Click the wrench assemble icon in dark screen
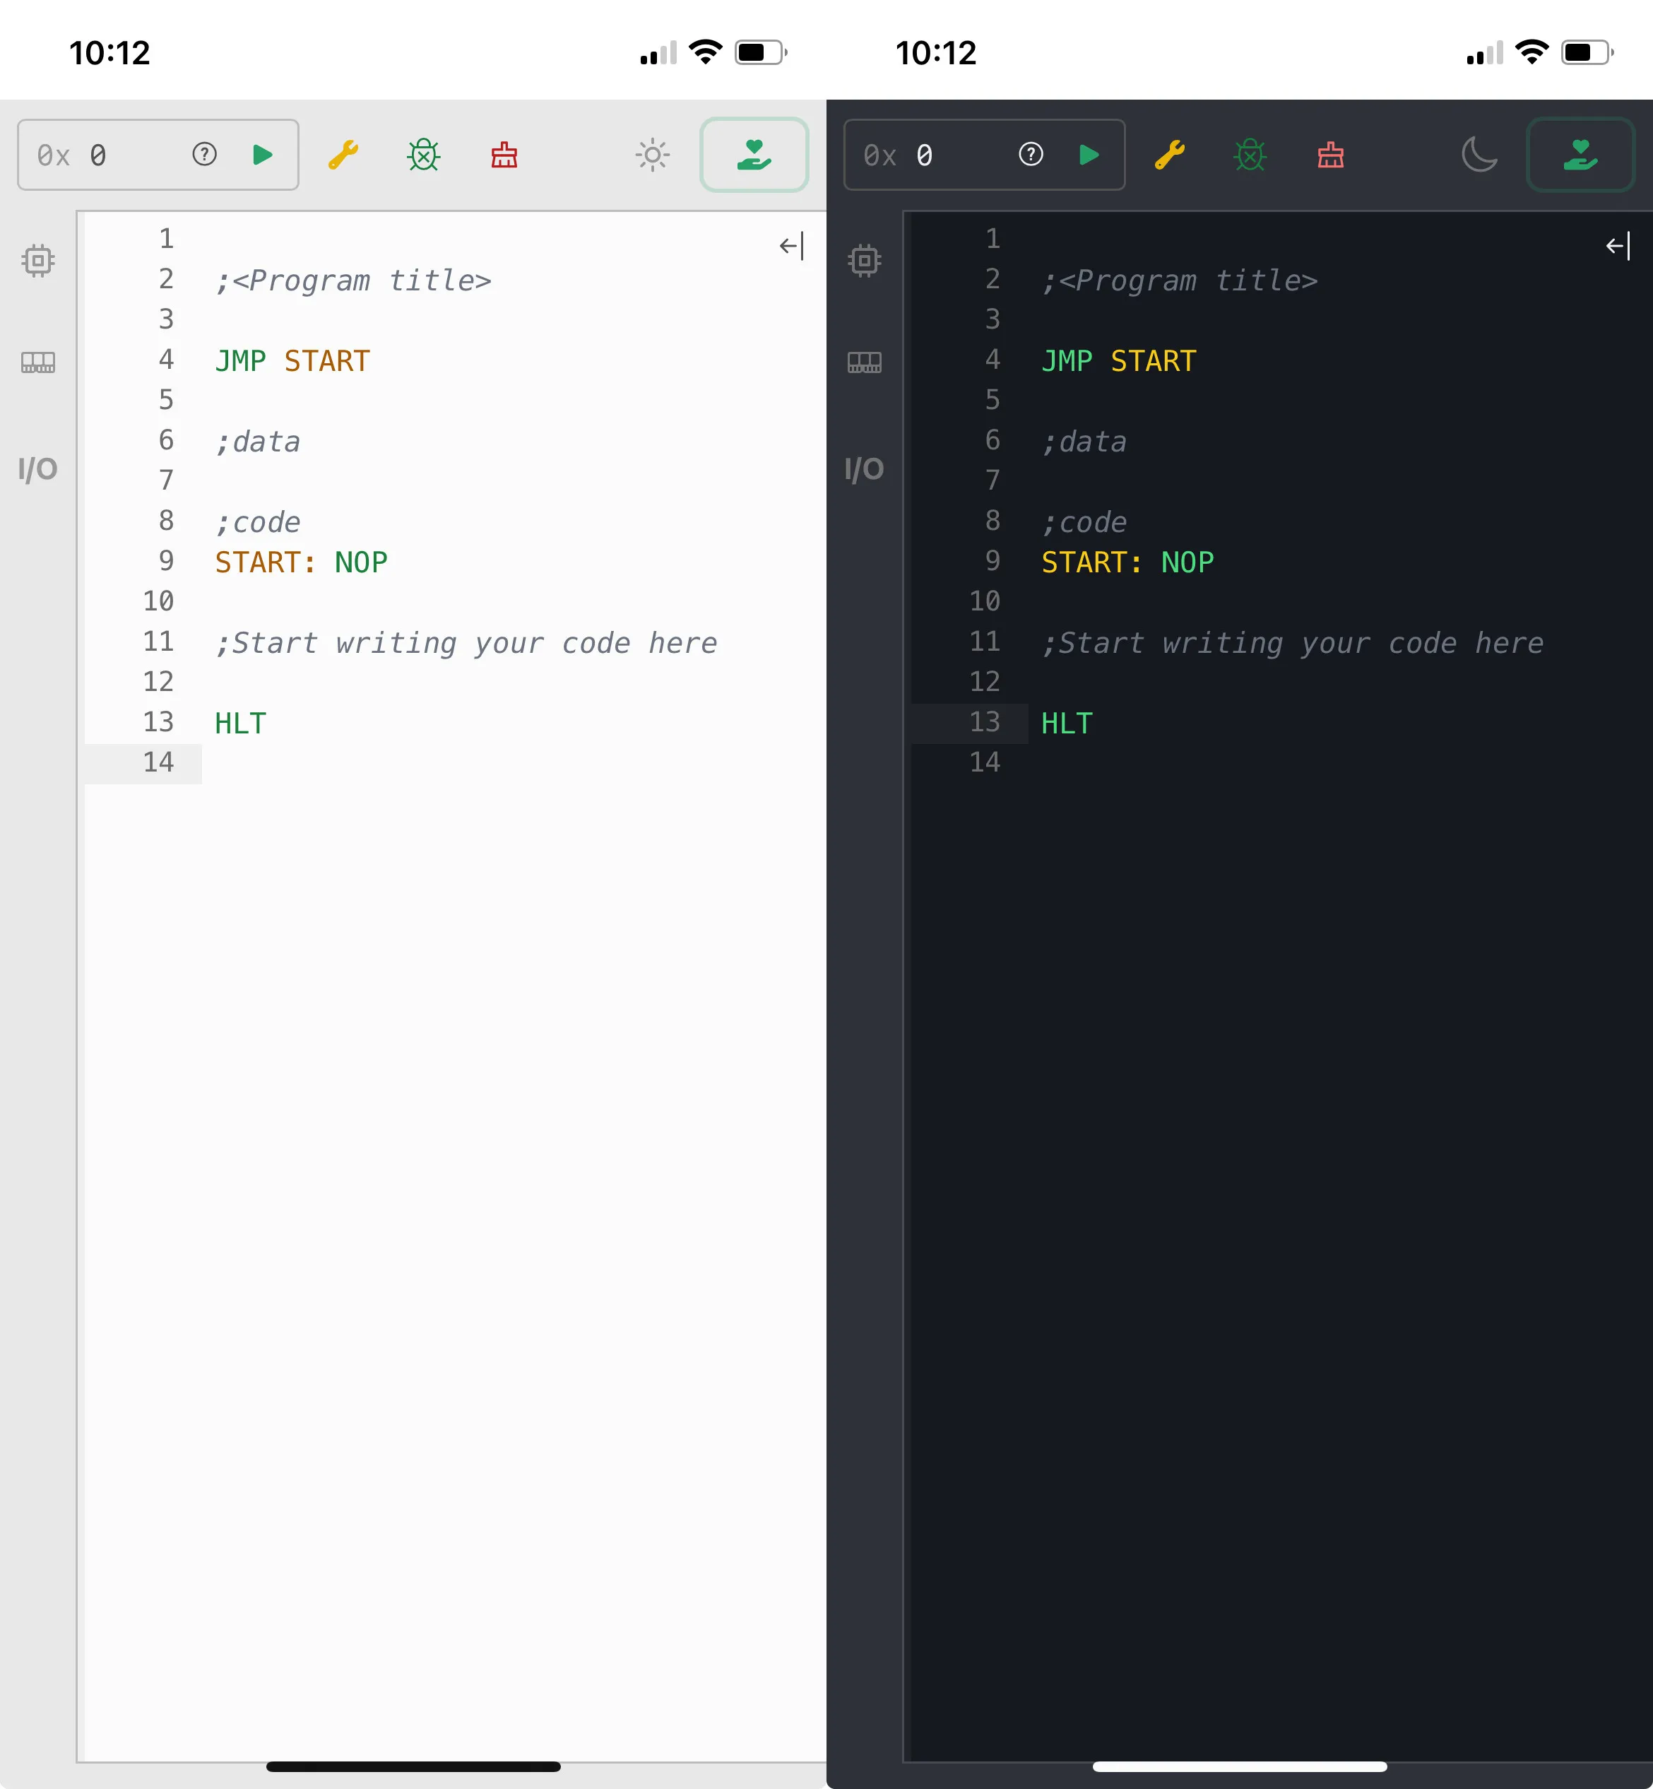The width and height of the screenshot is (1653, 1789). (x=1170, y=155)
